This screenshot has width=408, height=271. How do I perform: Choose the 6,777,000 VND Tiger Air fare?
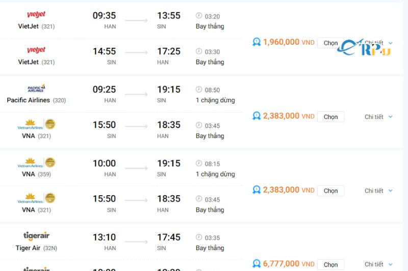point(330,264)
